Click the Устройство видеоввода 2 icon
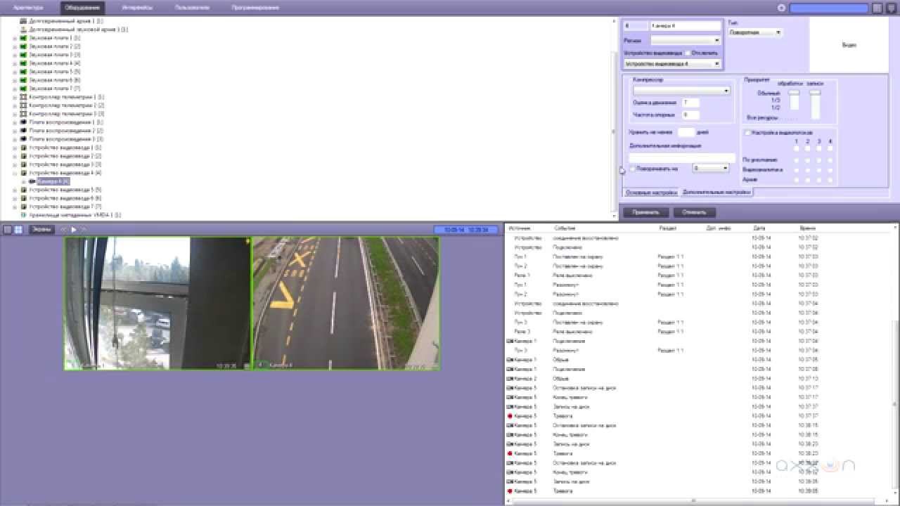900x506 pixels. tap(23, 156)
